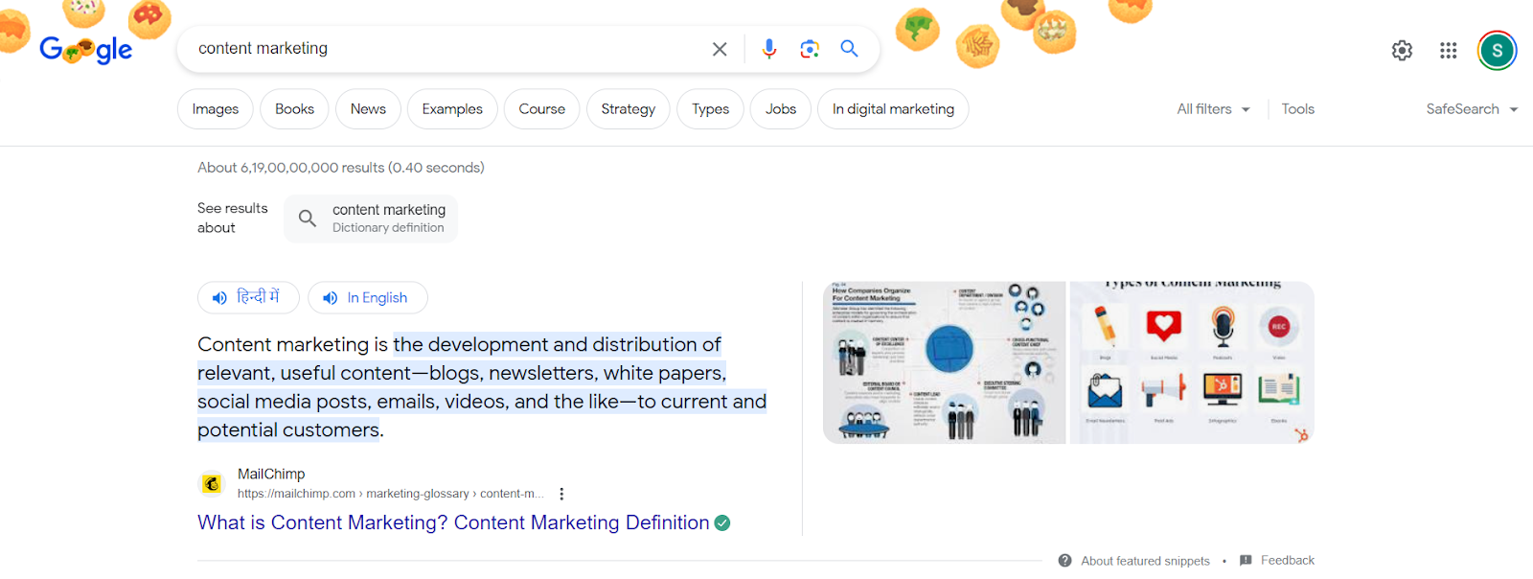Switch to the Images filter tab
Image resolution: width=1533 pixels, height=579 pixels.
(216, 109)
